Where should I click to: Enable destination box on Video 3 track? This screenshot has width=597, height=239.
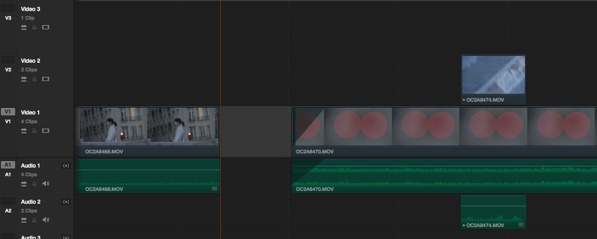pos(8,8)
